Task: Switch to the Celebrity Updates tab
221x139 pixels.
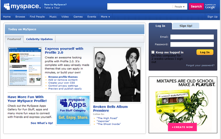Action: [x=39, y=39]
